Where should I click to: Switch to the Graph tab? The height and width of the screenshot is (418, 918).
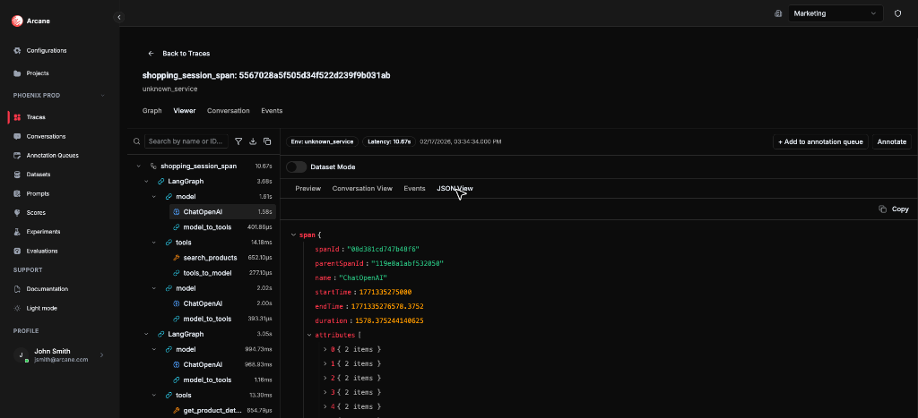point(152,110)
